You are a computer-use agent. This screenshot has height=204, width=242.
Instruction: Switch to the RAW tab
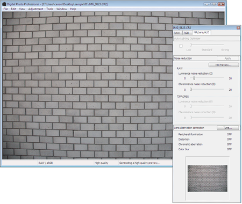[x=177, y=33]
